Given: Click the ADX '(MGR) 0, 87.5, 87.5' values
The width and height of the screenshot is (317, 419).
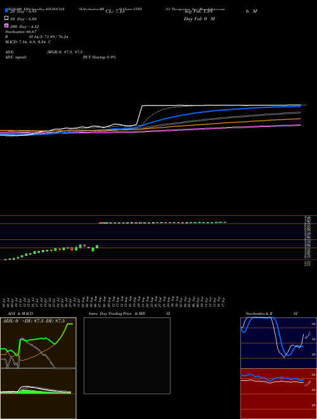Looking at the screenshot, I should pos(65,52).
